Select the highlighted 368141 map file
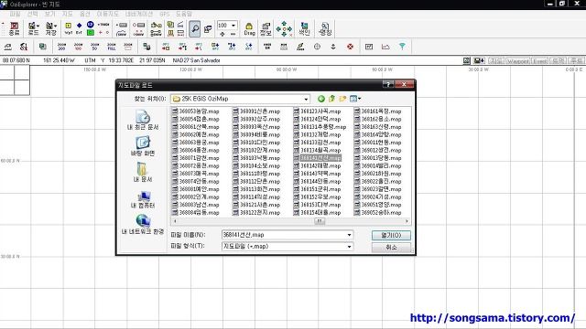Screen dimensions: 586x329 tap(317, 158)
